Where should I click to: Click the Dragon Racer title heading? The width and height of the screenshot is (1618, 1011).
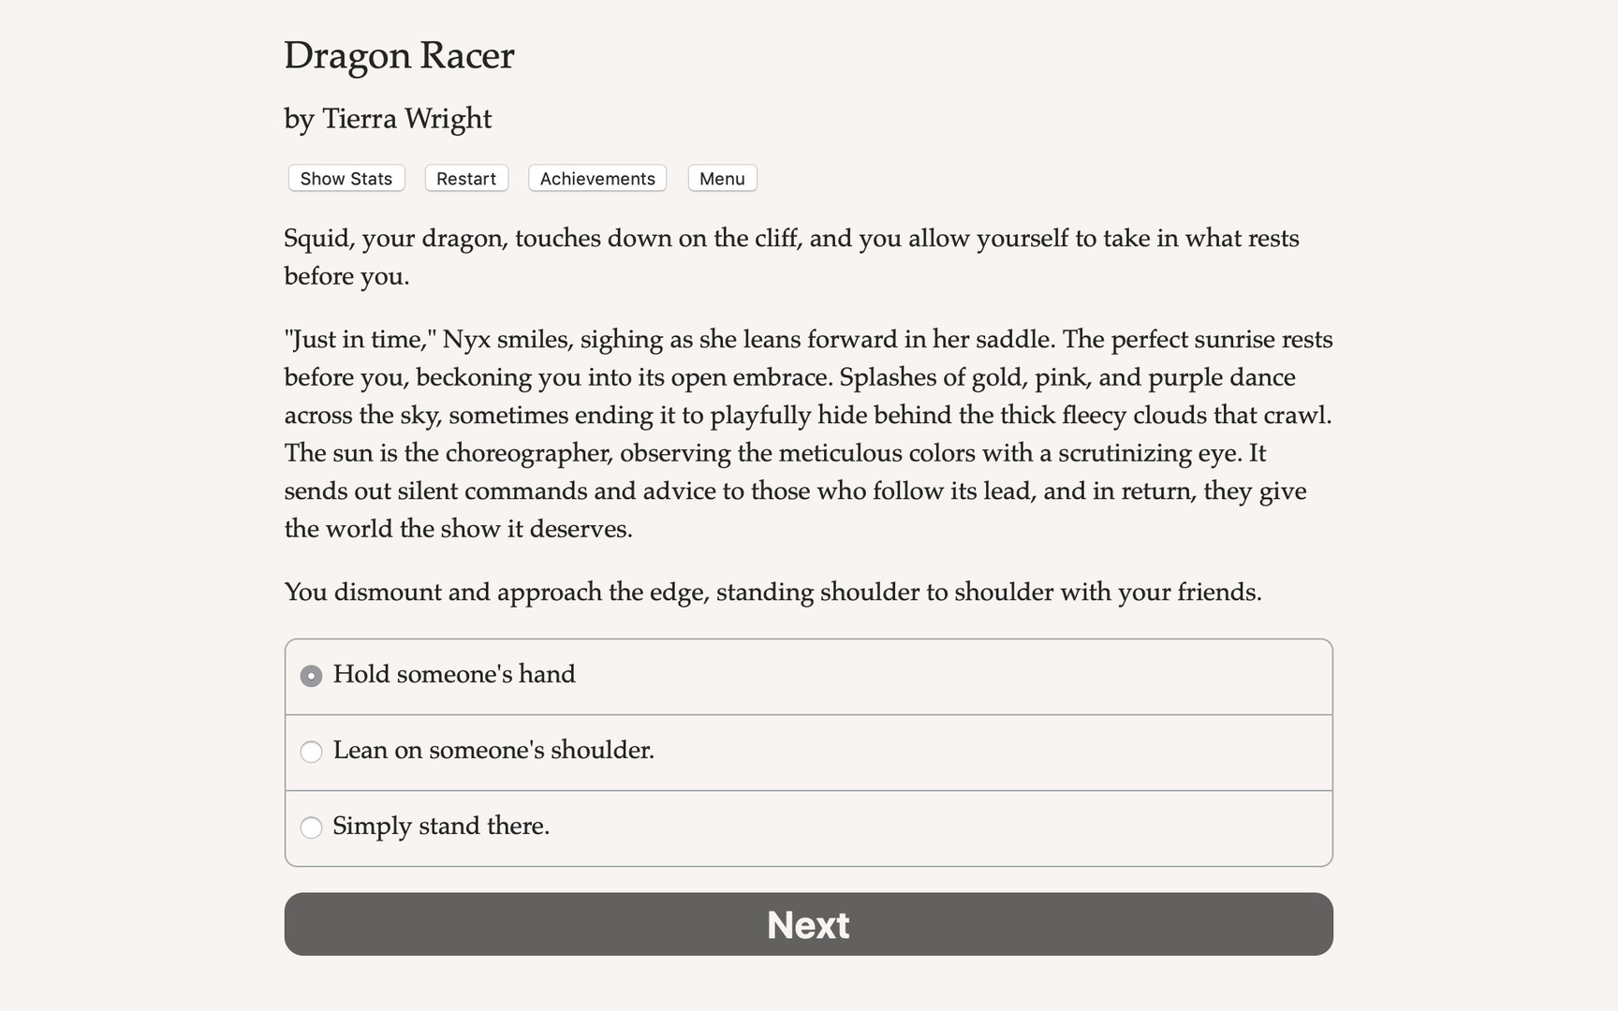[x=399, y=56]
